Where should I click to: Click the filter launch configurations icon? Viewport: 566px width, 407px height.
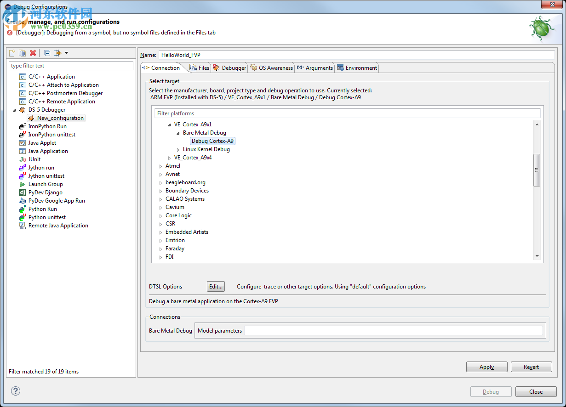coord(57,53)
